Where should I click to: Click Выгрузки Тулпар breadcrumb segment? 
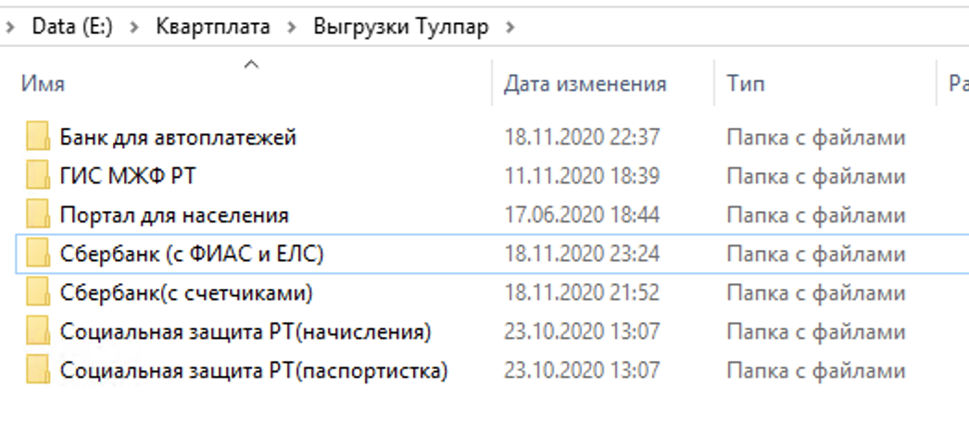[x=401, y=27]
